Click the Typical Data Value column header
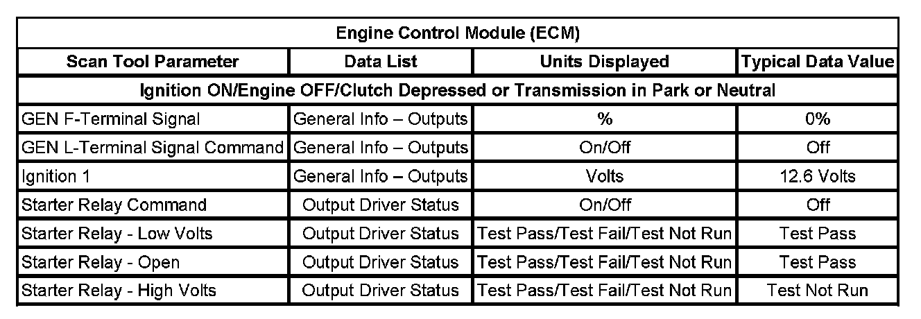Image resolution: width=921 pixels, height=319 pixels. pyautogui.click(x=817, y=61)
